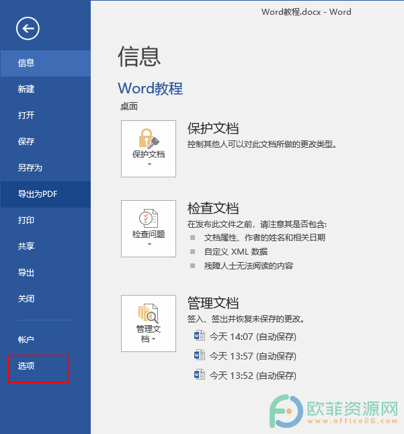
Task: Click the 保护文档 section heading
Action: (x=213, y=128)
